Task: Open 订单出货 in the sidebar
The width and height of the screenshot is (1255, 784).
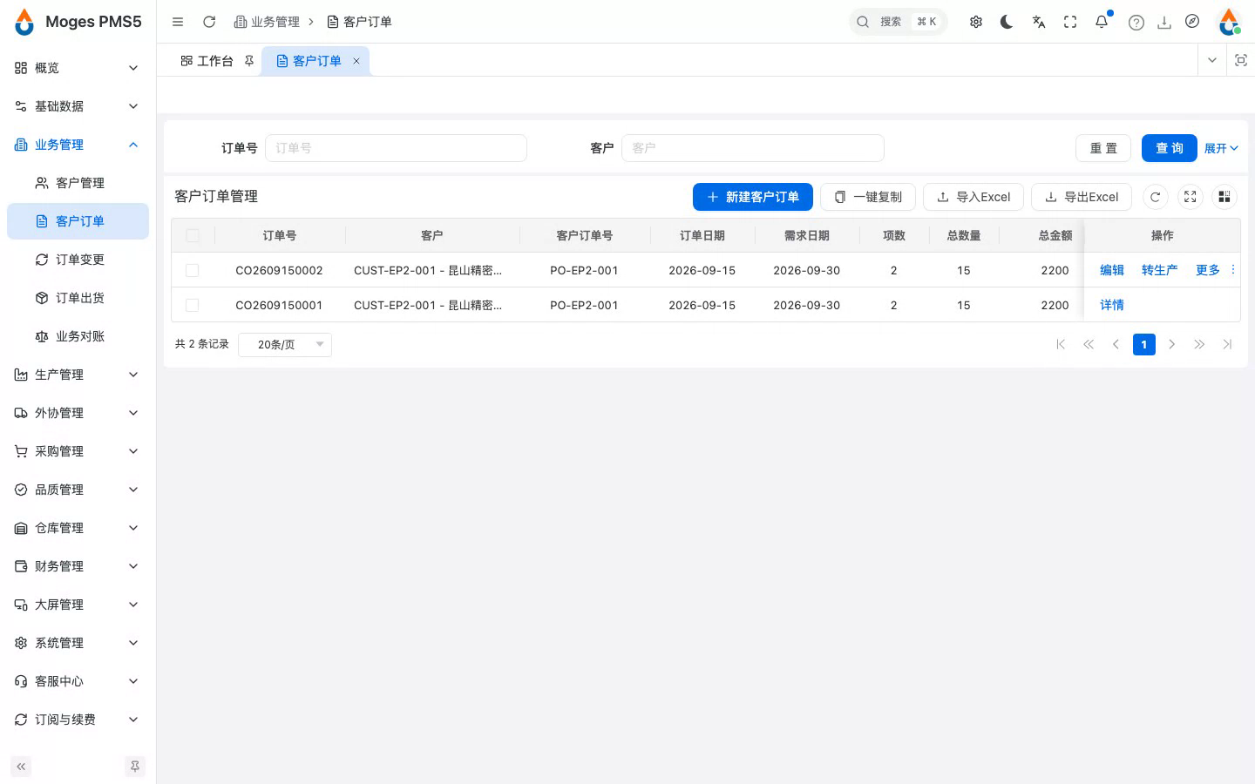Action: tap(78, 298)
